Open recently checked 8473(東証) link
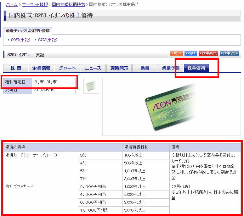This screenshot has width=244, height=216. (x=48, y=40)
